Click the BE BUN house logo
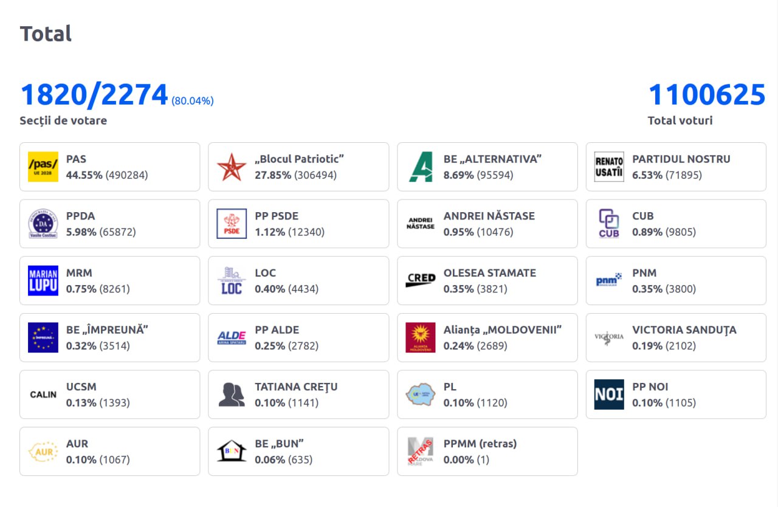 tap(232, 452)
